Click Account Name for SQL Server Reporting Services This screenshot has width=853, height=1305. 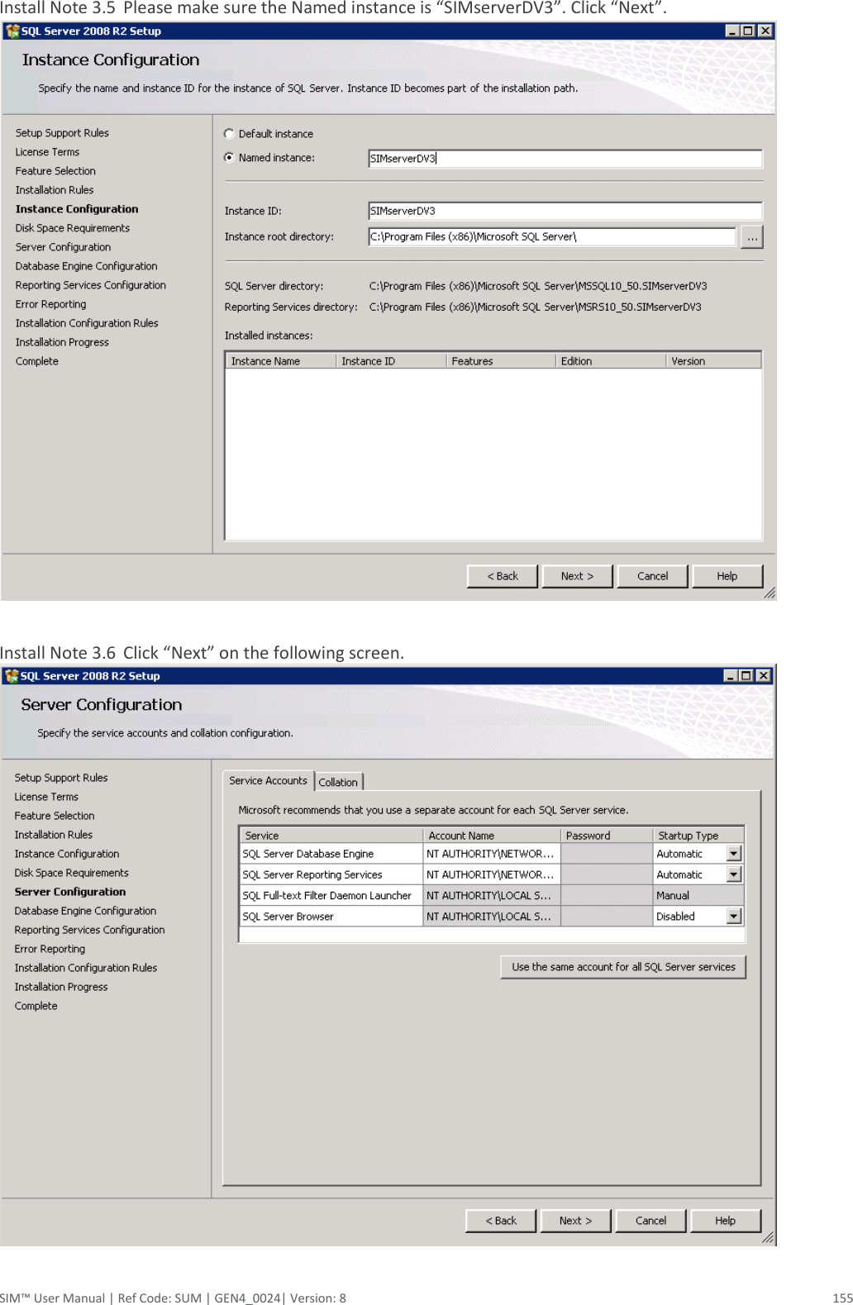492,874
